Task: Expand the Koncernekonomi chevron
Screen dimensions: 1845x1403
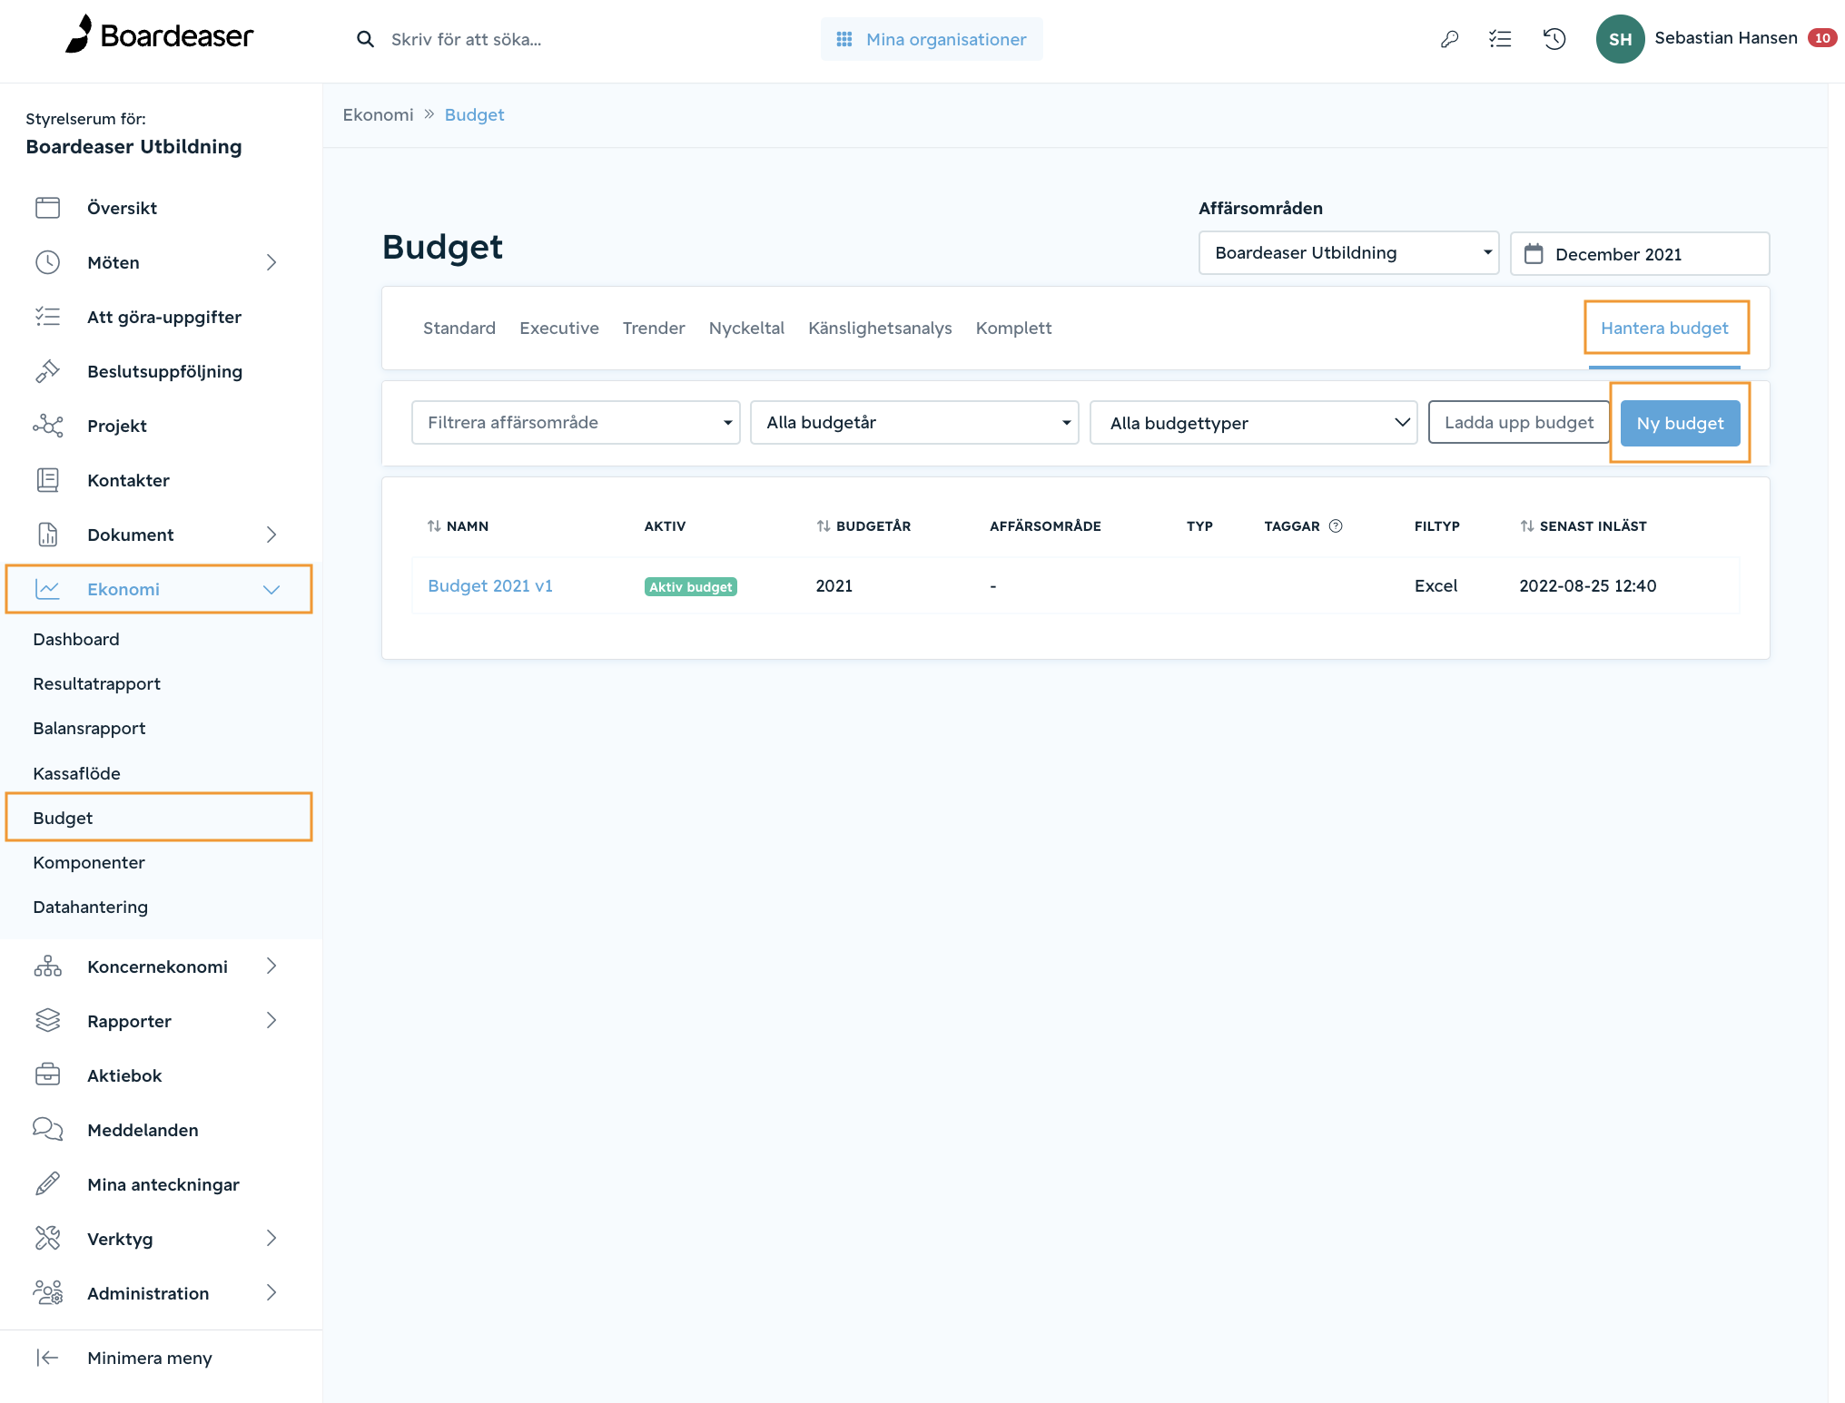Action: [x=271, y=966]
